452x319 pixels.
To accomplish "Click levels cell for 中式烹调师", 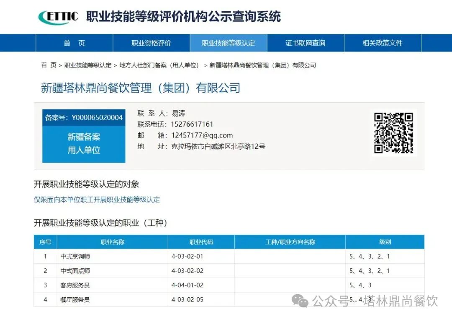I will point(385,257).
